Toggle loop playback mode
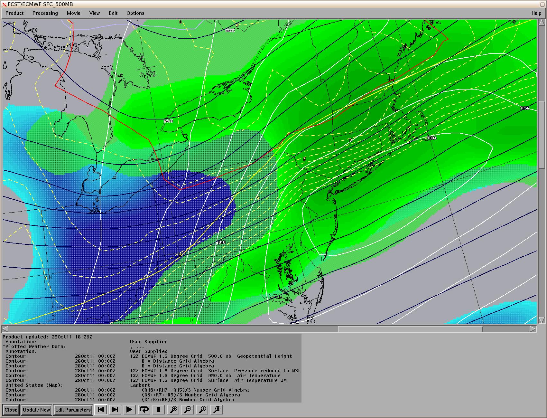The height and width of the screenshot is (418, 547). pos(144,410)
